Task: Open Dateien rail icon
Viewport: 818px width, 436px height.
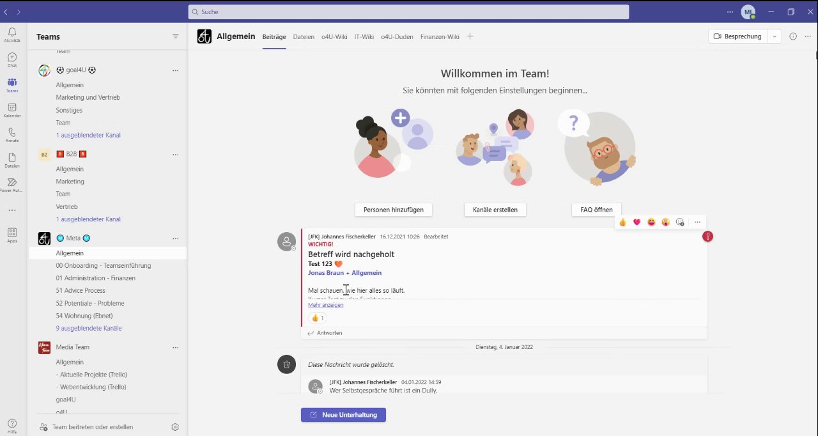Action: 12,160
